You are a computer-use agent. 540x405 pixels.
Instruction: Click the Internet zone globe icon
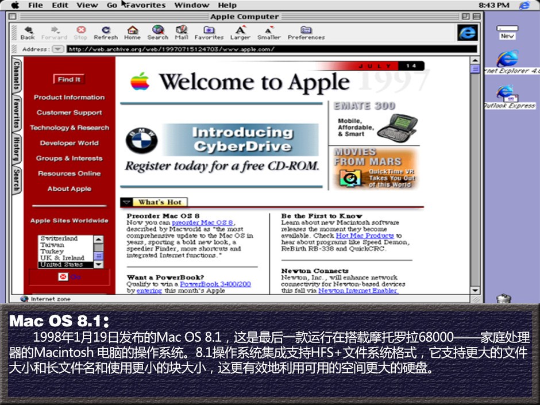coord(24,299)
